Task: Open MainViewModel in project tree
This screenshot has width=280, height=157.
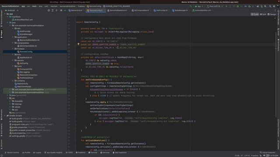Action: pyautogui.click(x=24, y=86)
